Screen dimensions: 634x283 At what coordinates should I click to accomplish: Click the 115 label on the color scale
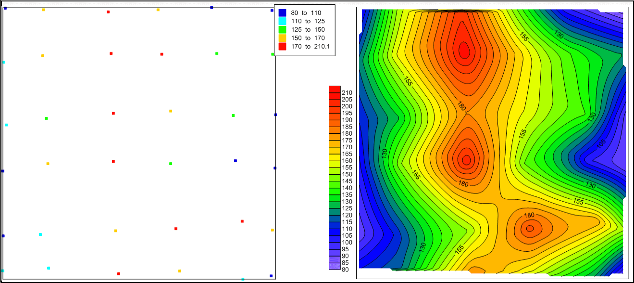347,222
